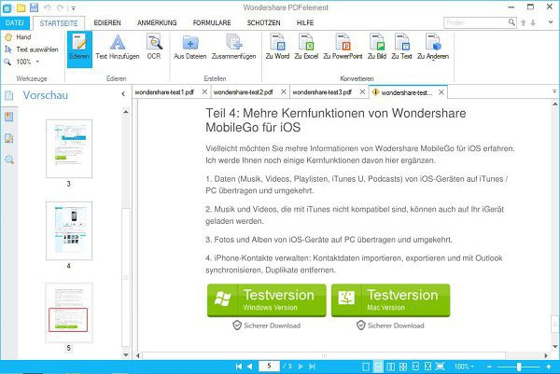The height and width of the screenshot is (374, 560).
Task: Click the undo arrow in title bar
Action: coord(48,7)
